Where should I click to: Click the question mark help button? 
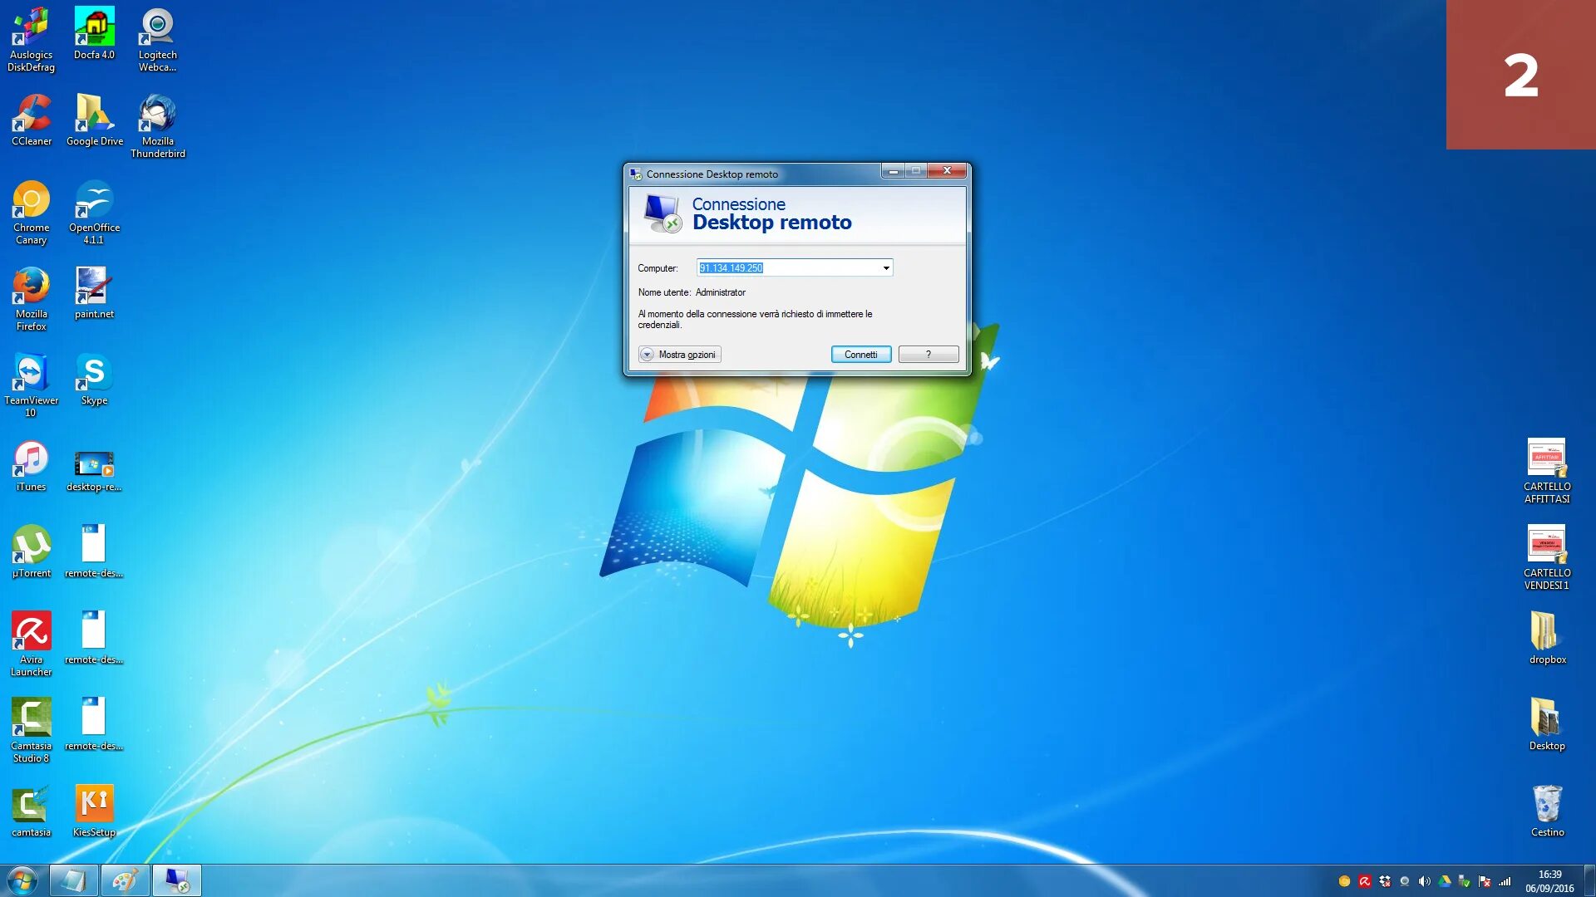click(928, 355)
